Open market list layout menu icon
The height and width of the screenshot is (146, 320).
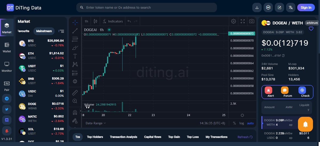pos(61,31)
